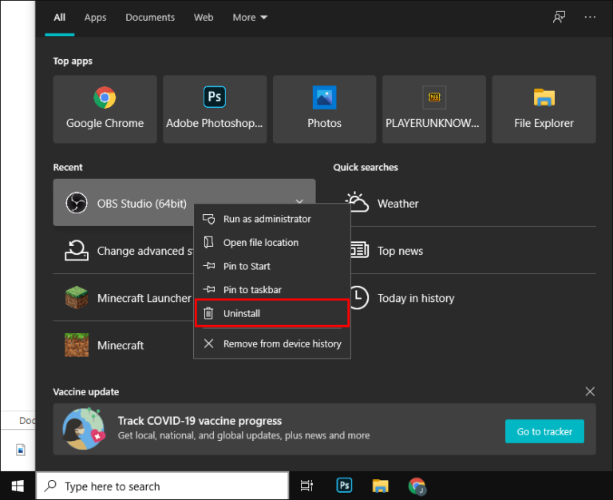This screenshot has height=500, width=613.
Task: Click the image file icon in background window
Action: point(20,450)
